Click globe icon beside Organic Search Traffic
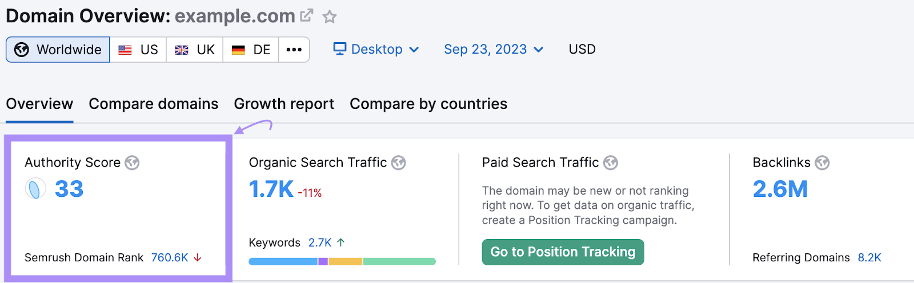Viewport: 914px width, 283px height. tap(399, 163)
